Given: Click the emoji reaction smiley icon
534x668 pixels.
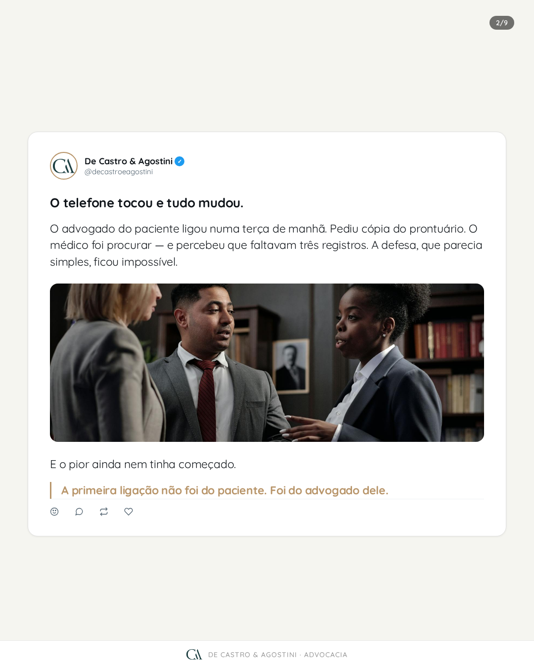Looking at the screenshot, I should (x=54, y=512).
